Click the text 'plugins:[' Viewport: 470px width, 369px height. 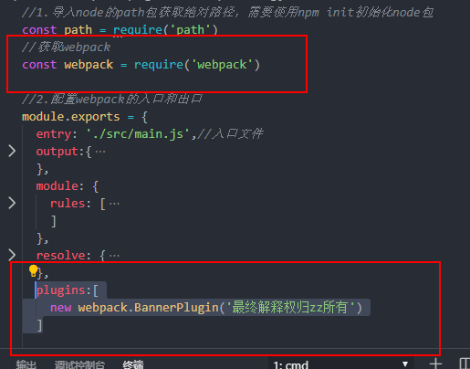pos(68,290)
